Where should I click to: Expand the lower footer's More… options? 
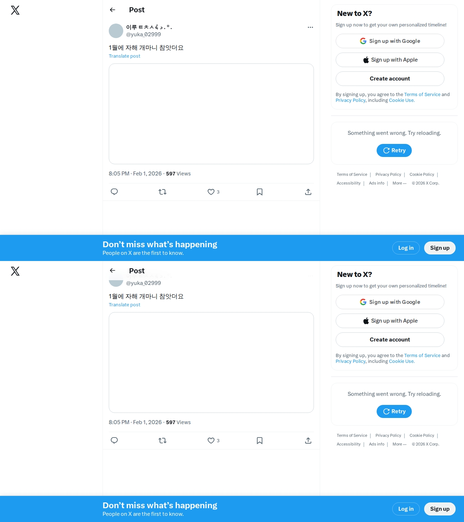point(399,444)
